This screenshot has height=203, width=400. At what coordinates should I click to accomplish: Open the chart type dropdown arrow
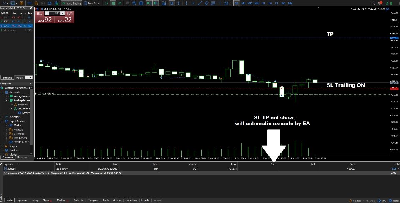click(x=8, y=3)
